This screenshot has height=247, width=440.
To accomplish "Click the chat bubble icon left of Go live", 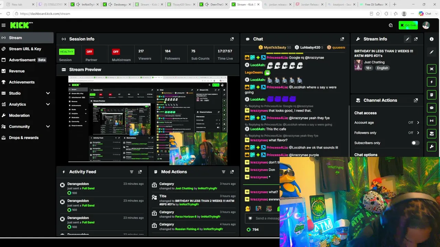I will tap(390, 25).
